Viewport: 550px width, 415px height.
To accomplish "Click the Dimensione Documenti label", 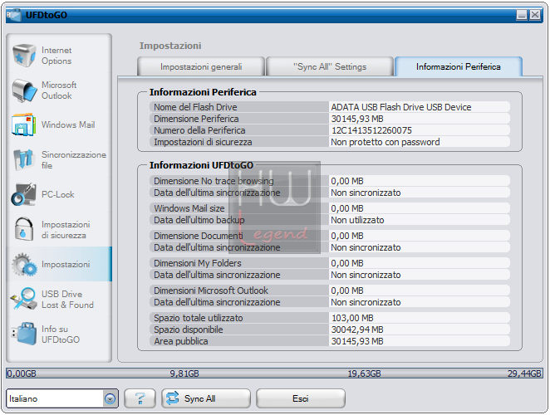I will [x=199, y=236].
